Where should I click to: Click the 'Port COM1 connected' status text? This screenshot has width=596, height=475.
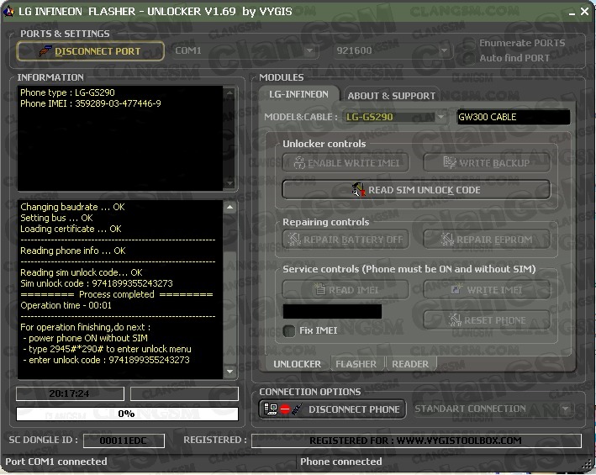click(x=55, y=462)
